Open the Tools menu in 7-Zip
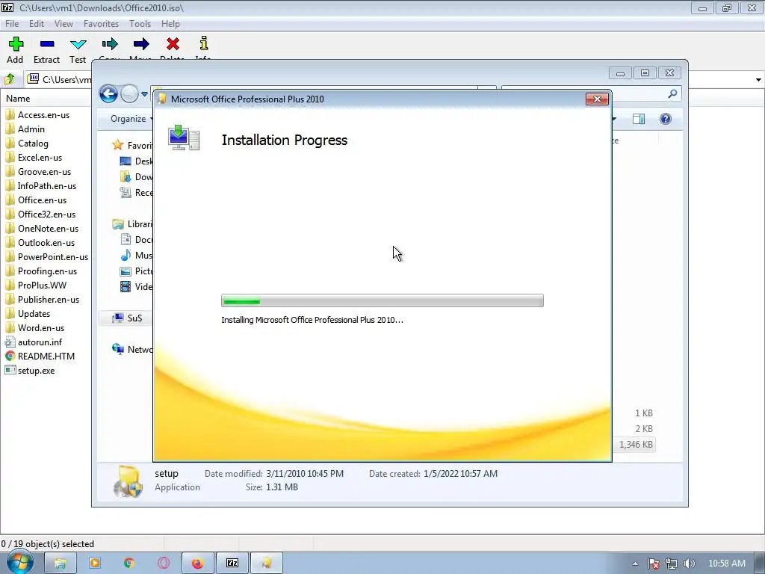Screen dimensions: 765x574 (140, 23)
